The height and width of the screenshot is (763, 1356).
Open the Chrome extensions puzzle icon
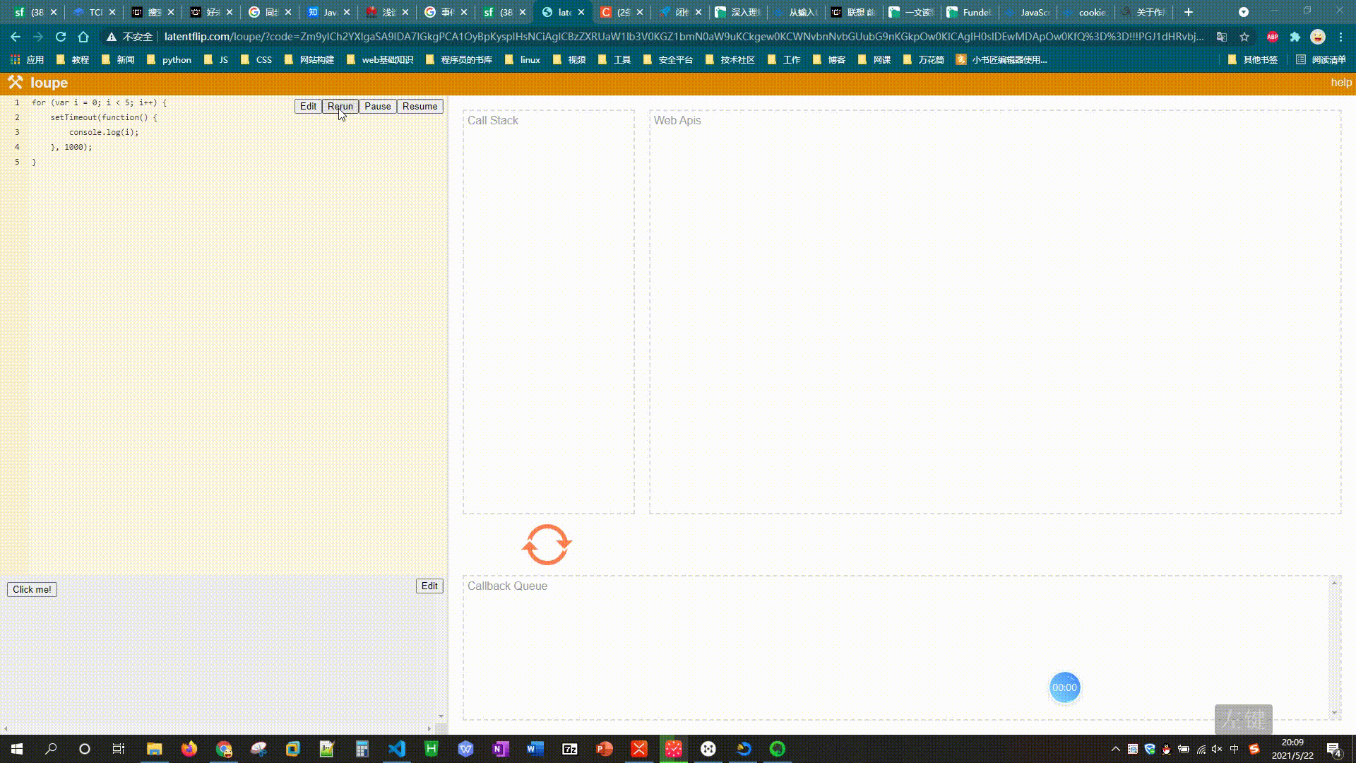[x=1295, y=37]
